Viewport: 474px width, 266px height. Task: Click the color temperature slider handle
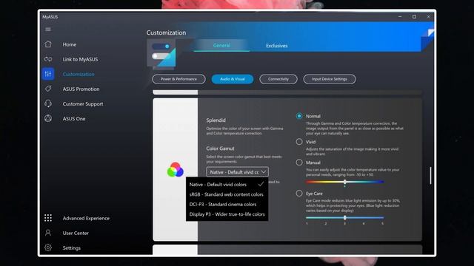click(x=344, y=182)
